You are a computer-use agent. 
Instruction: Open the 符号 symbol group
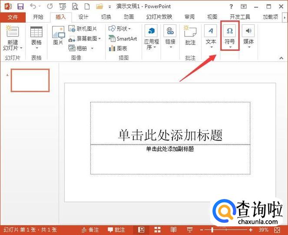pos(230,37)
